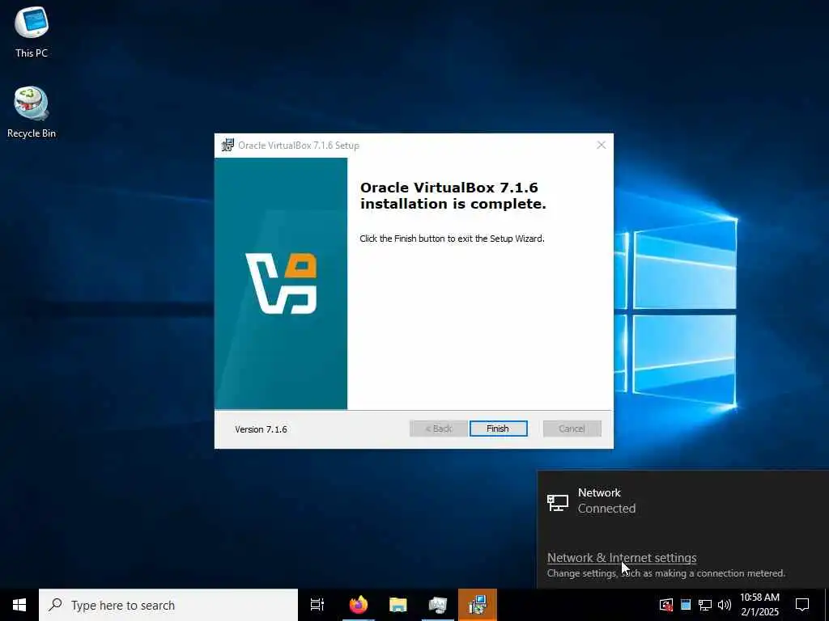Select the Network Connected entry in flyout

tap(683, 501)
